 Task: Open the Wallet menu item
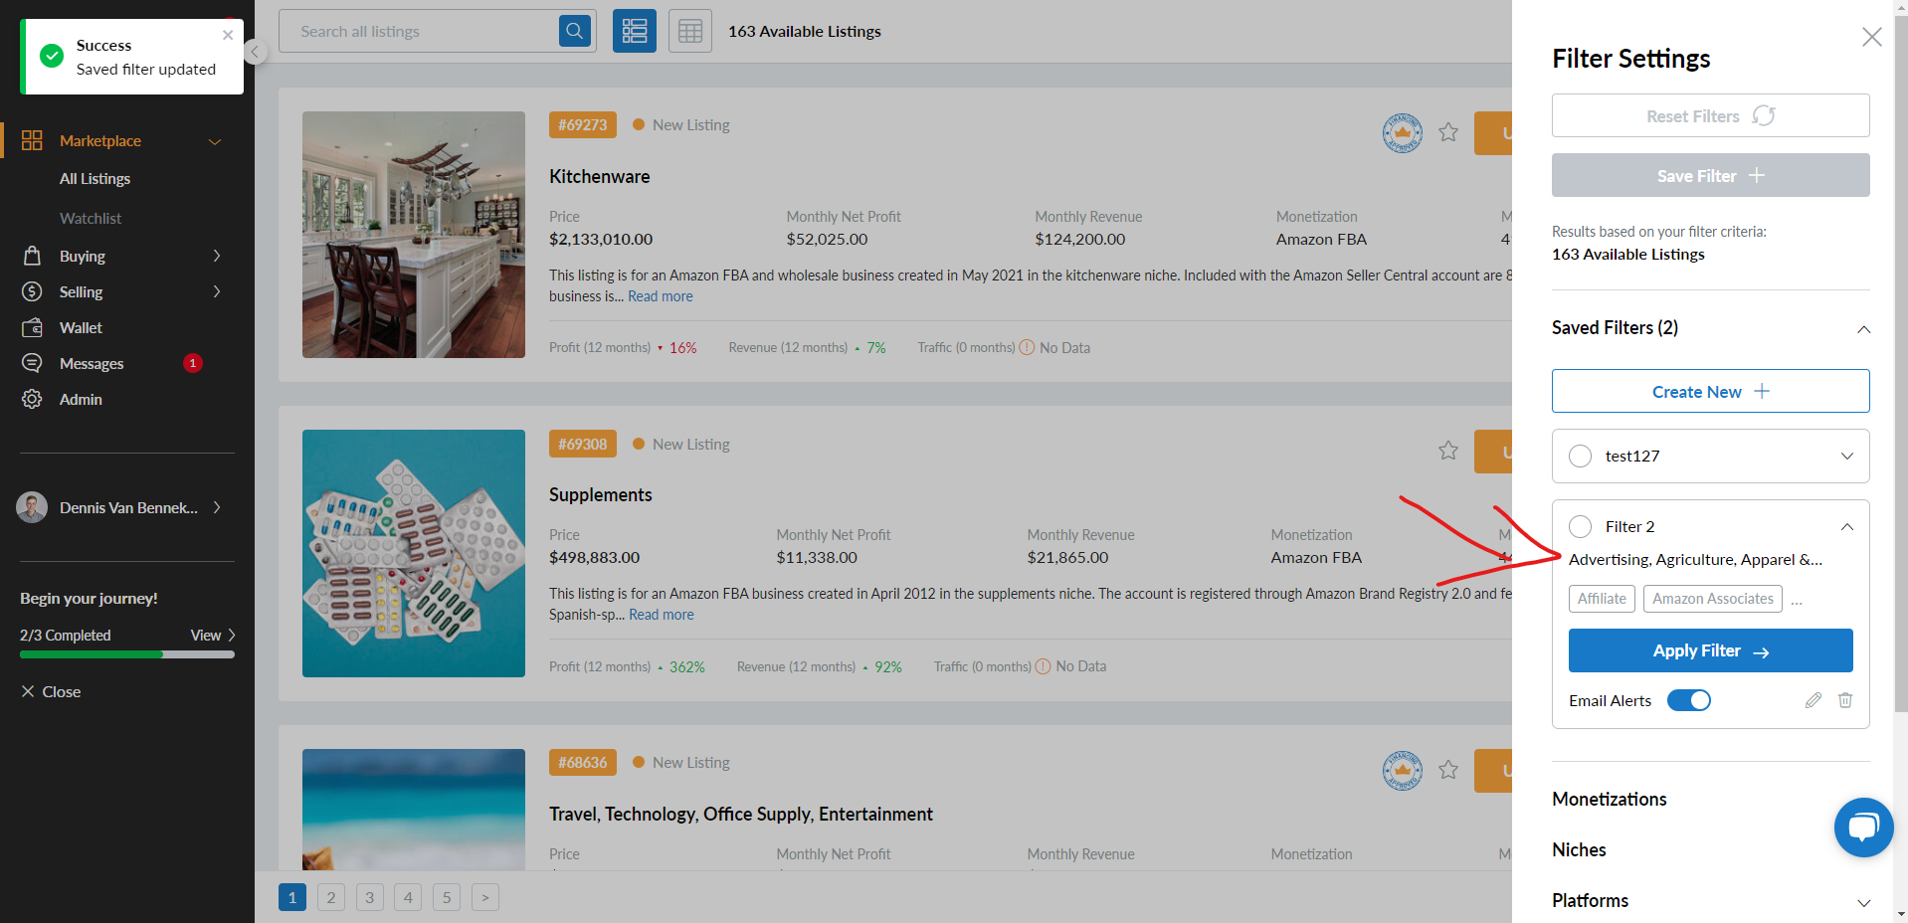[x=81, y=327]
